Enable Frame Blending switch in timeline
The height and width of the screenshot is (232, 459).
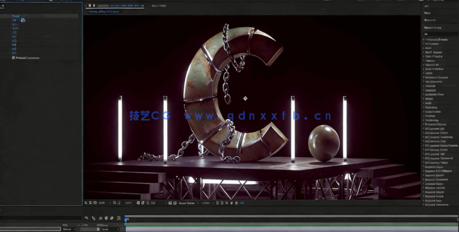(106, 218)
